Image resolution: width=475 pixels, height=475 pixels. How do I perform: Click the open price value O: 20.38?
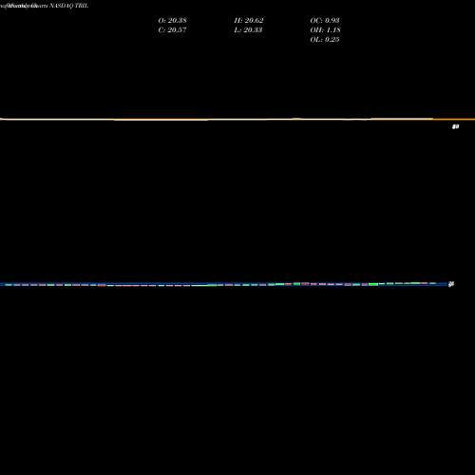point(172,20)
